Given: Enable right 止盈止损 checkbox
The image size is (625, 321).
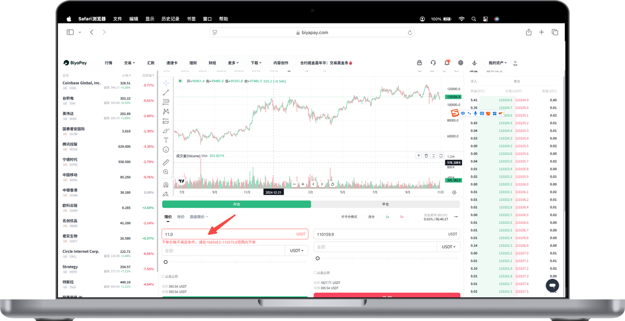Looking at the screenshot, I should pyautogui.click(x=315, y=273).
